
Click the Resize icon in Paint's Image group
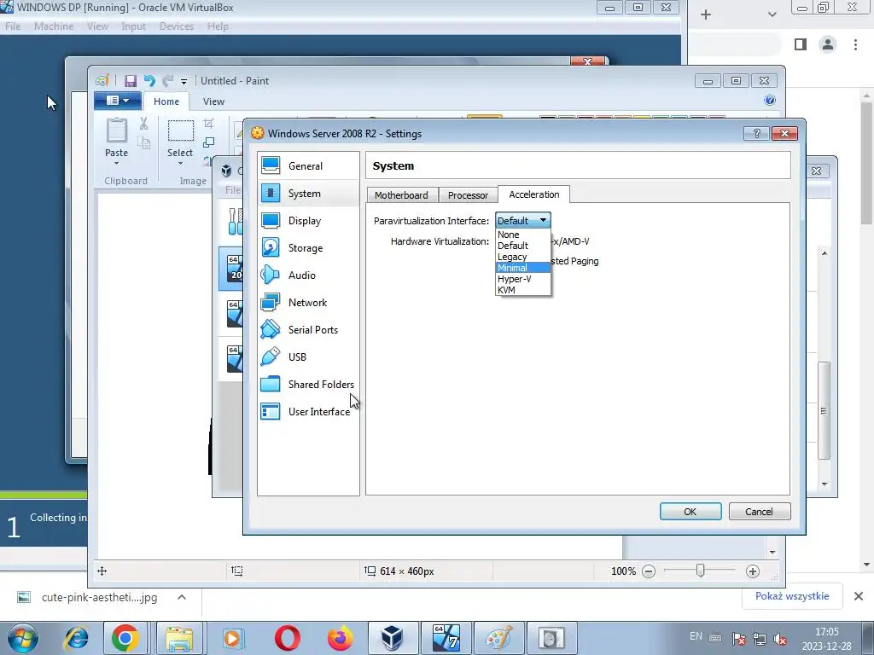pos(208,142)
